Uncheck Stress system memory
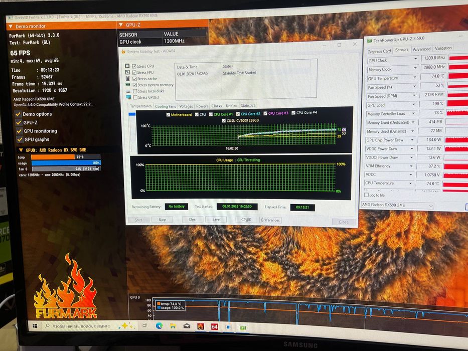The height and width of the screenshot is (351, 468). click(135, 85)
